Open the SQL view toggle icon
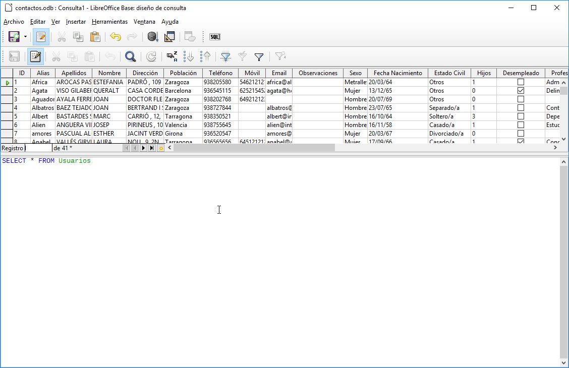This screenshot has width=569, height=368. coord(214,36)
